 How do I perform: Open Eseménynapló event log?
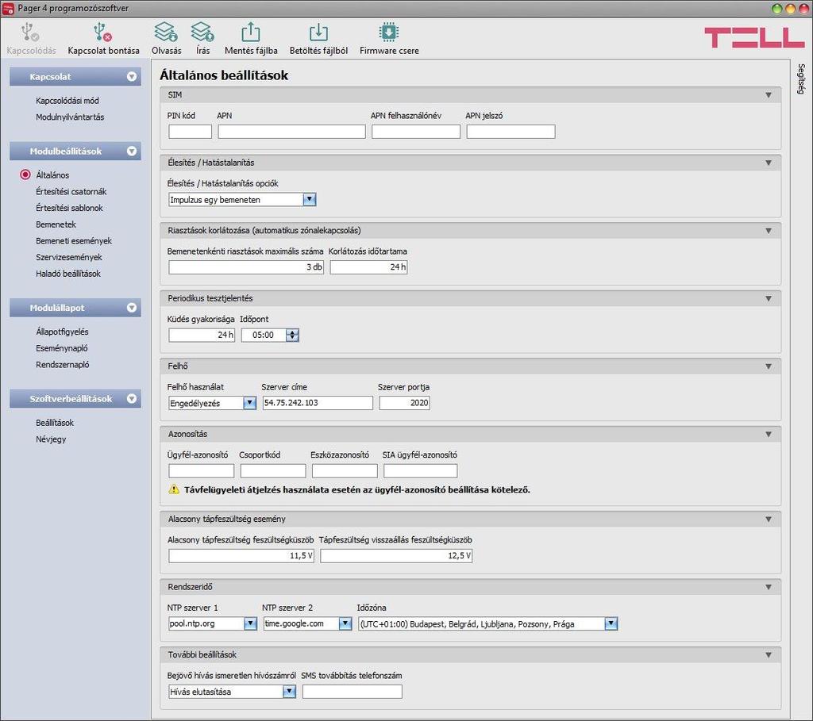(x=62, y=348)
